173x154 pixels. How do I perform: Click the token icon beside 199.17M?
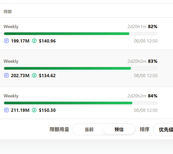[x=6, y=41]
